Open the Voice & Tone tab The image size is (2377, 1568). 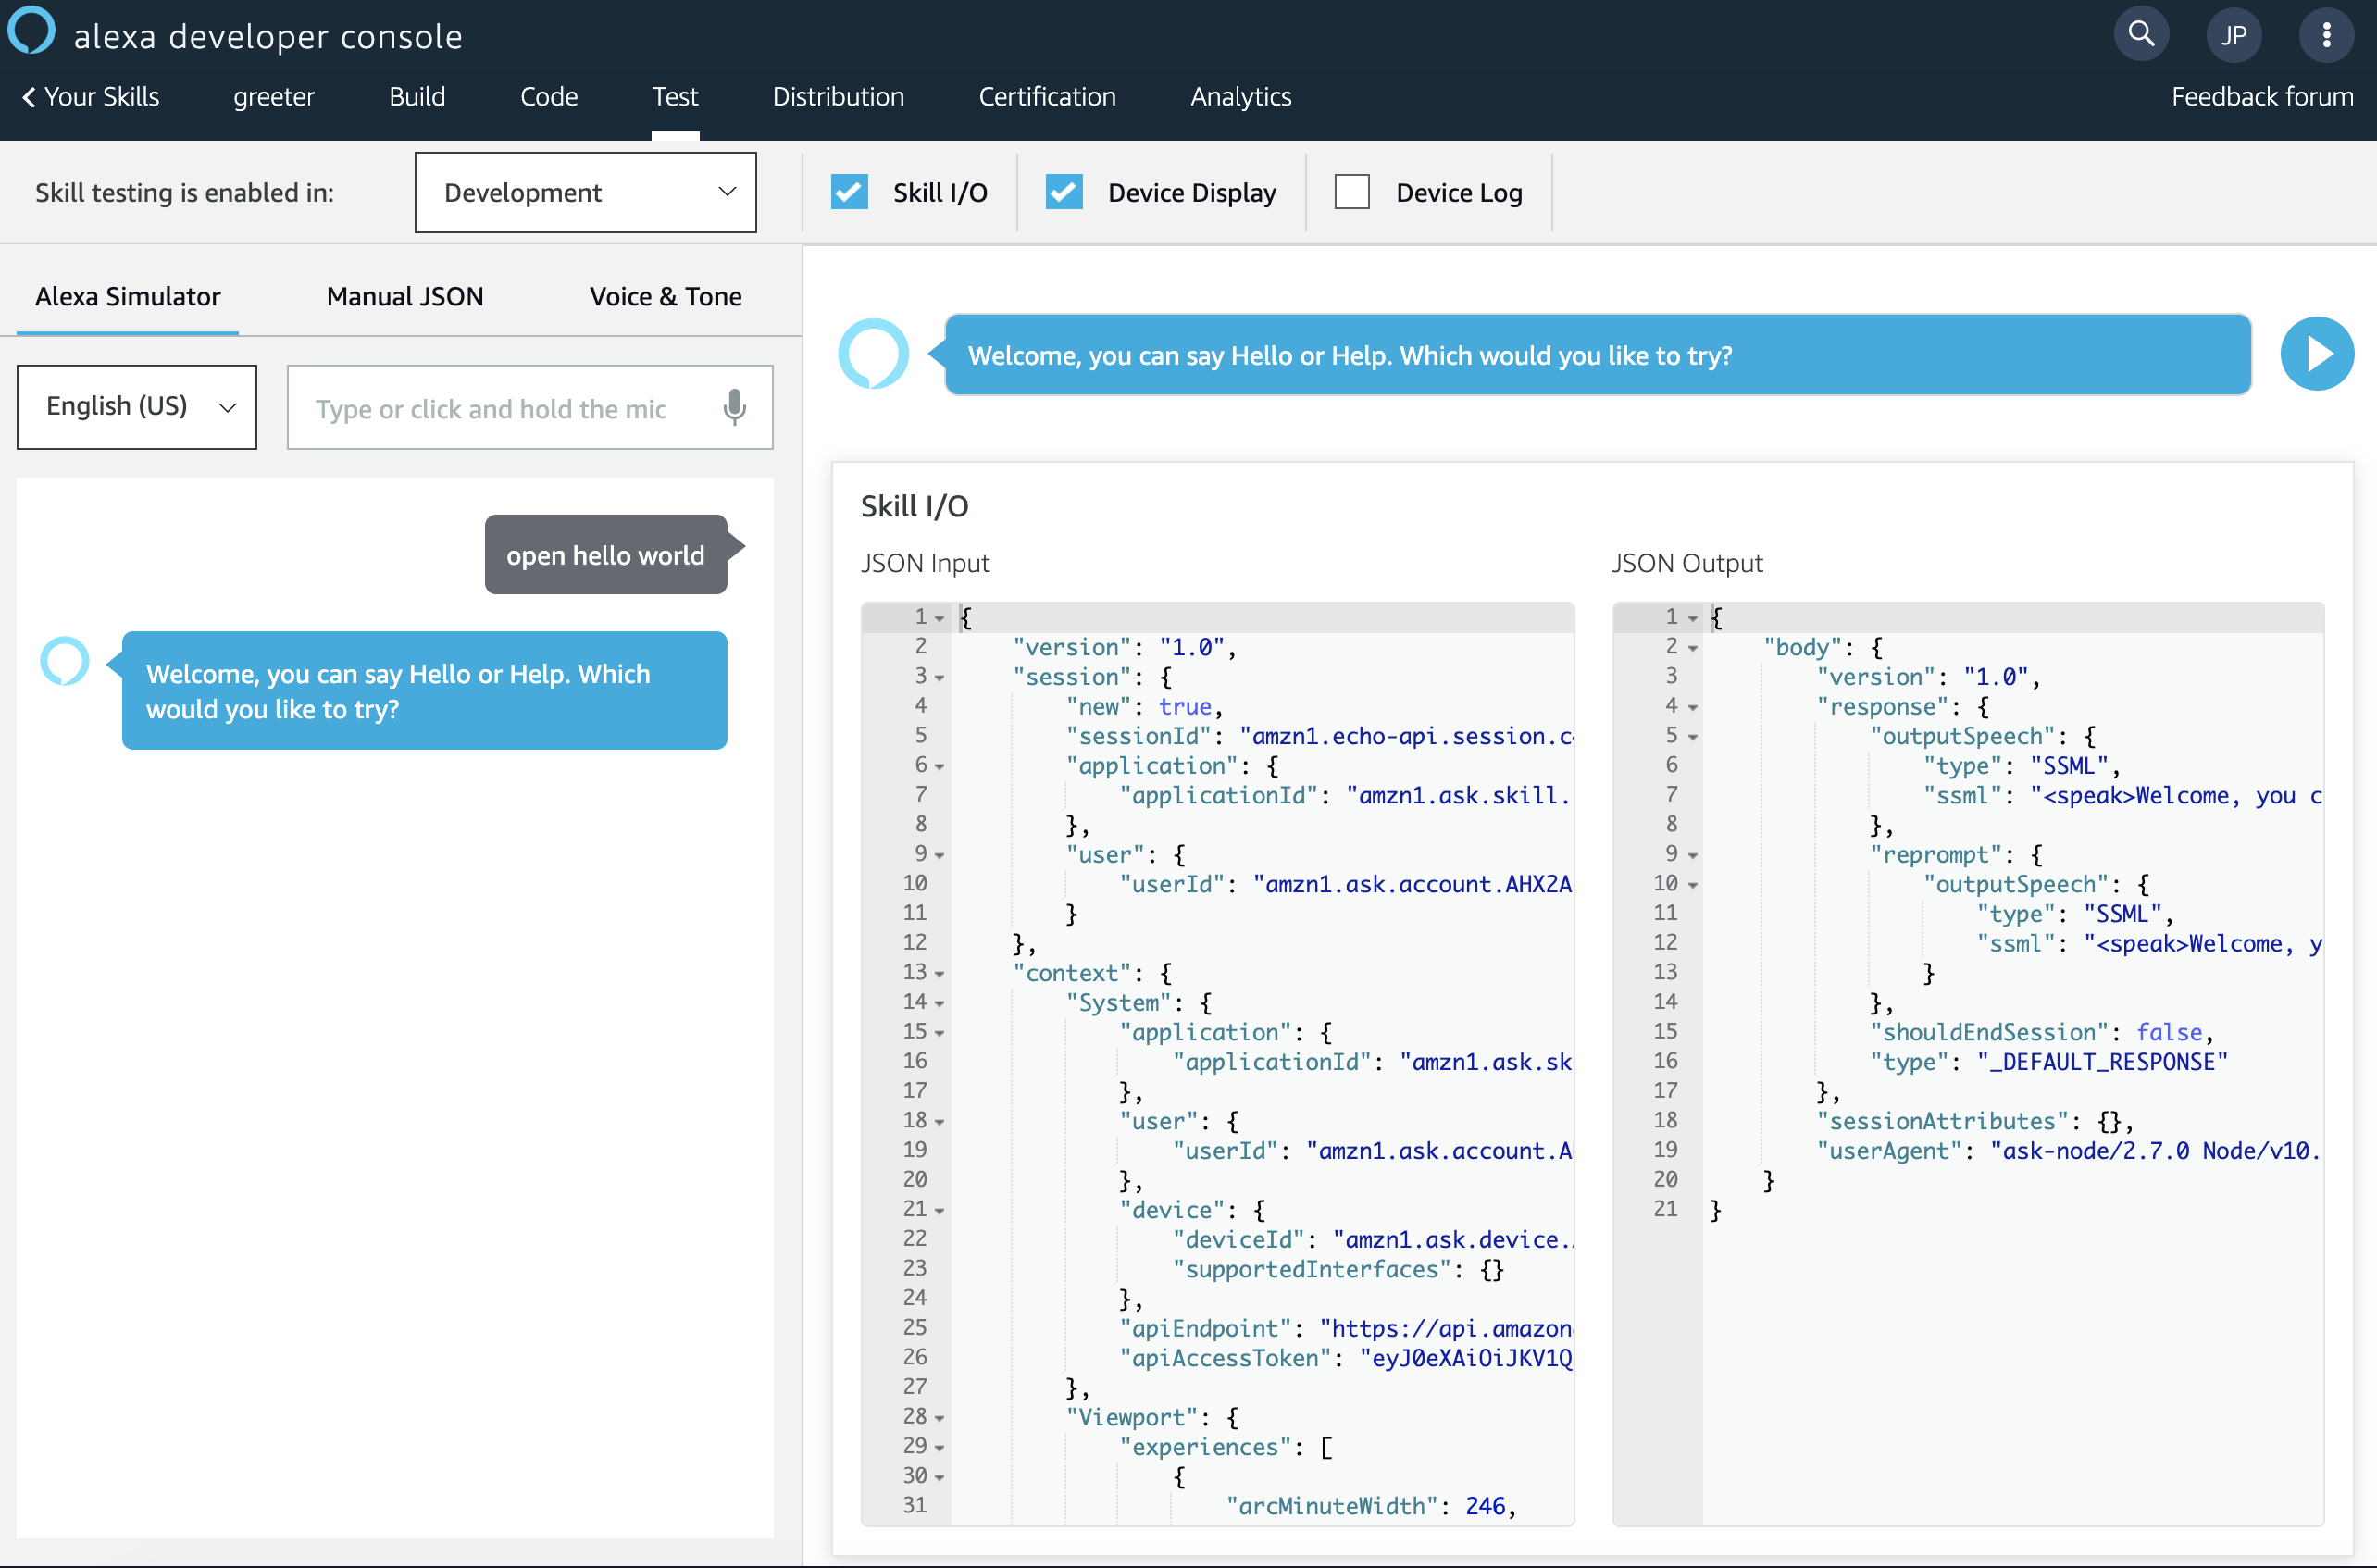coord(665,296)
